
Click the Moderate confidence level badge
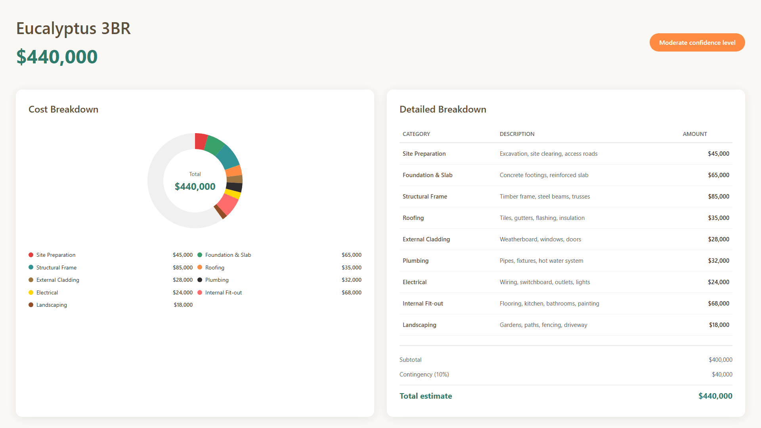(697, 42)
